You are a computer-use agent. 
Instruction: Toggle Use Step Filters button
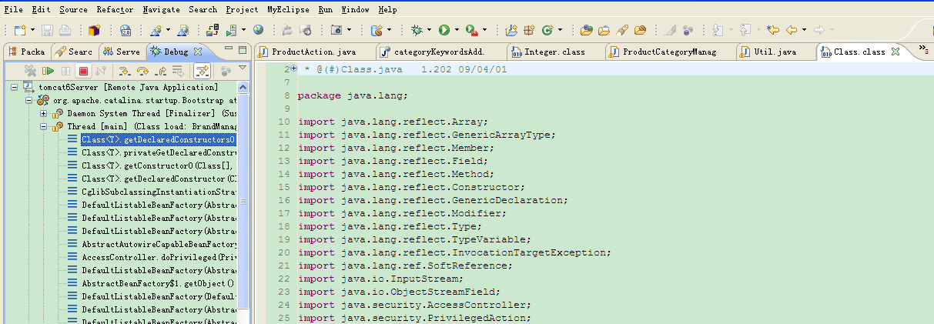point(203,71)
